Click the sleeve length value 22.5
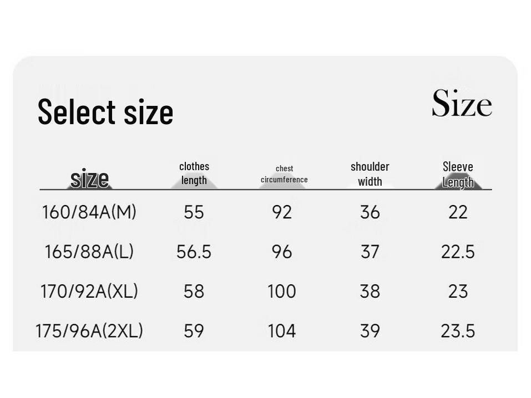This screenshot has width=531, height=398. [x=458, y=252]
